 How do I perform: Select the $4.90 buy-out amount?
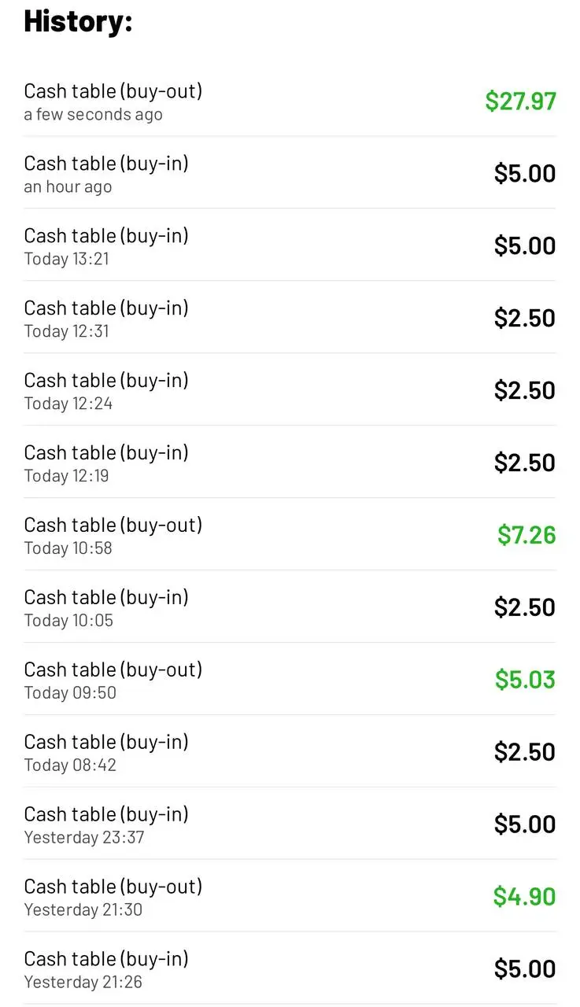coord(524,897)
